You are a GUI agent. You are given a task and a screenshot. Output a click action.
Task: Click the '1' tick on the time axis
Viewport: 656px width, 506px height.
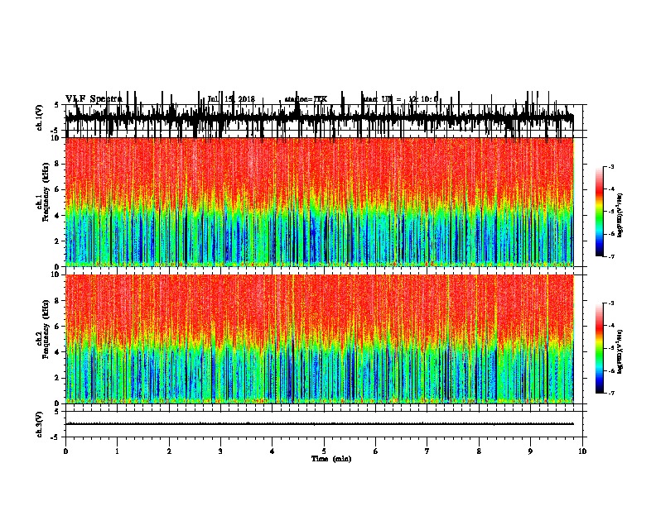point(117,451)
